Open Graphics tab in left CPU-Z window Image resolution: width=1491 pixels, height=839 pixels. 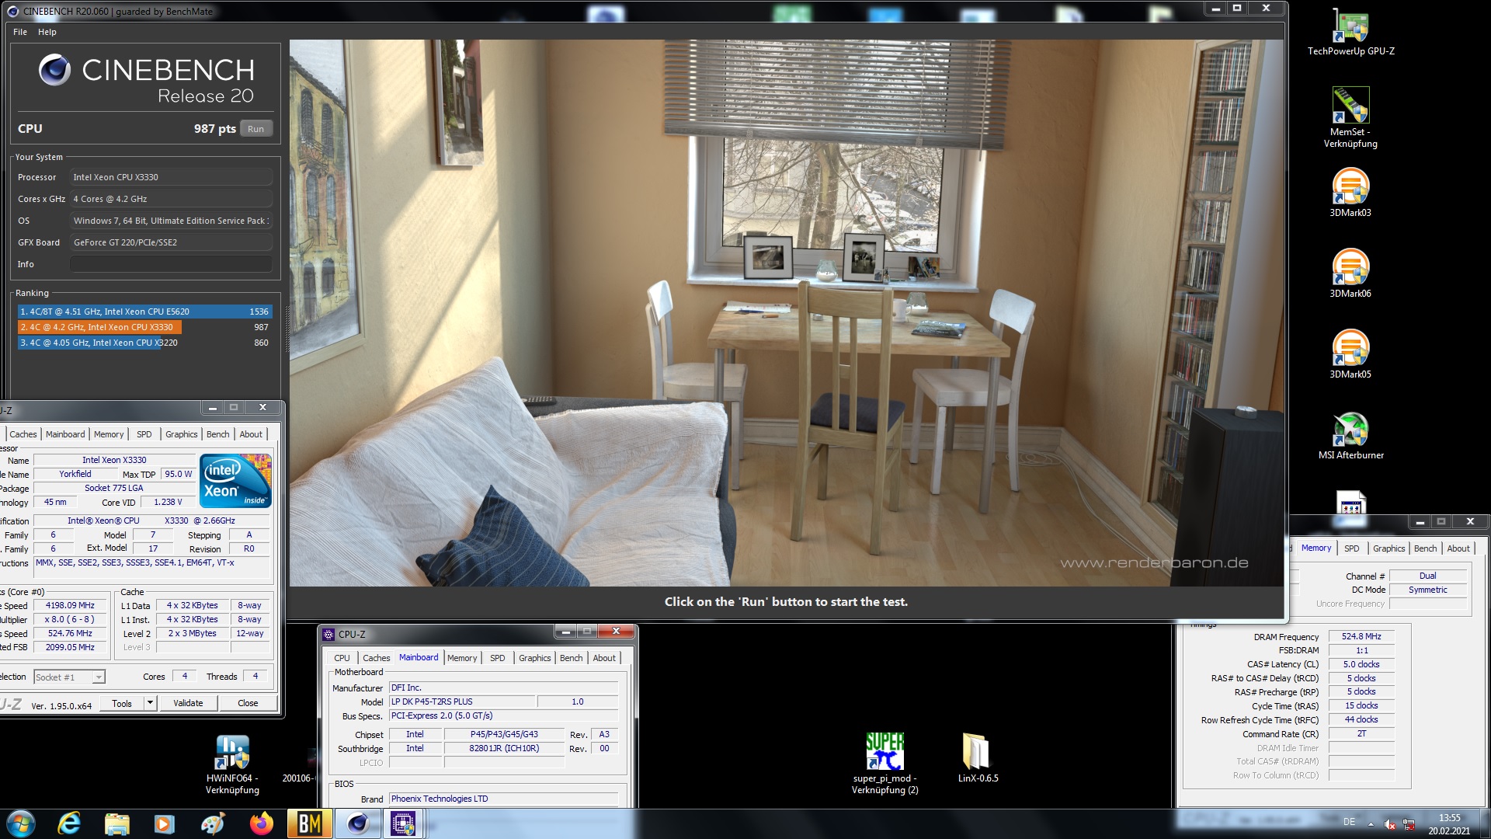coord(181,434)
